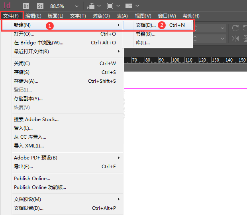Image resolution: width=247 pixels, height=215 pixels.
Task: Choose 文档(D)... from the submenu
Action: (x=157, y=25)
